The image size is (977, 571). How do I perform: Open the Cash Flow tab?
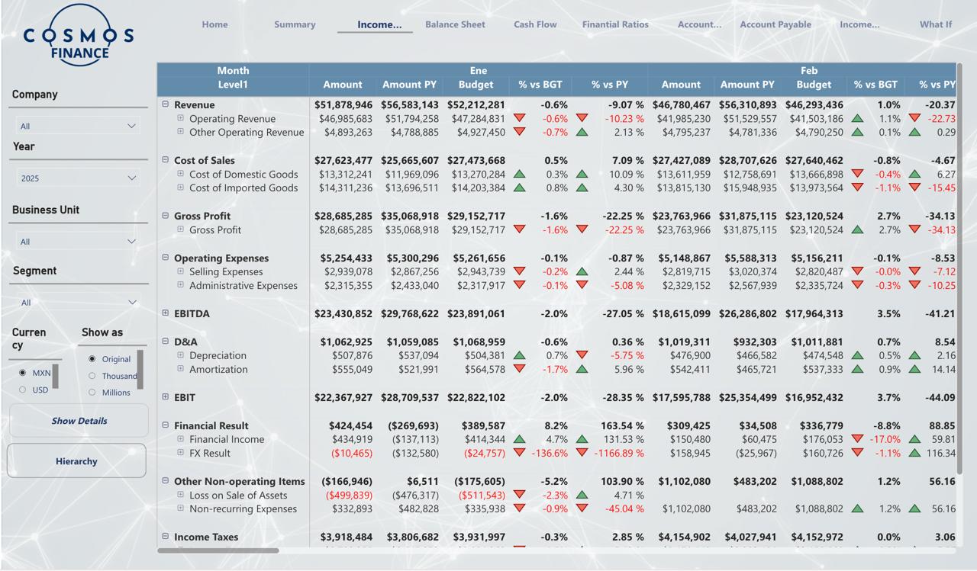click(x=535, y=24)
